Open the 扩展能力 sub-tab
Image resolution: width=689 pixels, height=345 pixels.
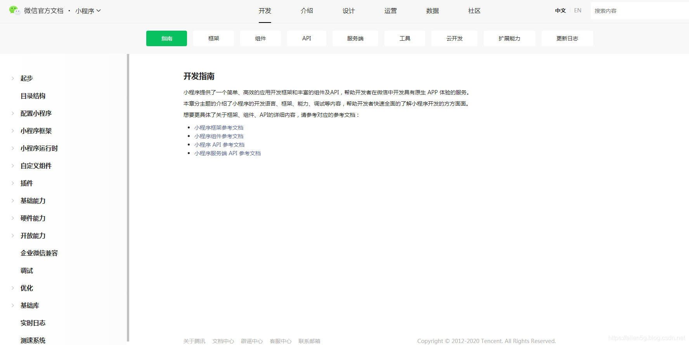[509, 38]
